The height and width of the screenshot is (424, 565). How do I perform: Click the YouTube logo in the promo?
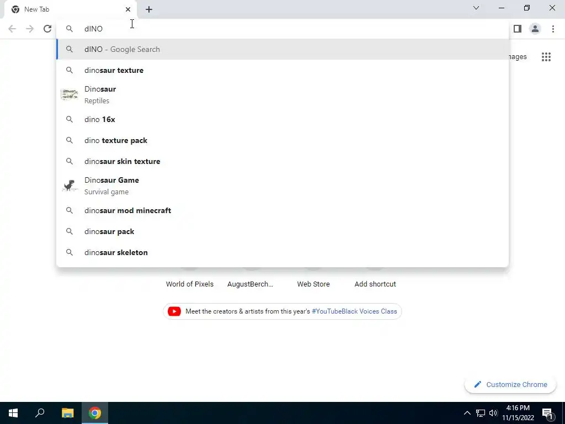tap(174, 311)
